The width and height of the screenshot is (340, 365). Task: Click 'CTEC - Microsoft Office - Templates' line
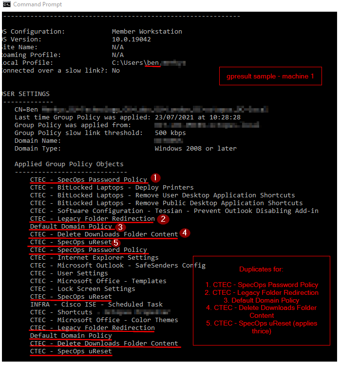pos(98,281)
